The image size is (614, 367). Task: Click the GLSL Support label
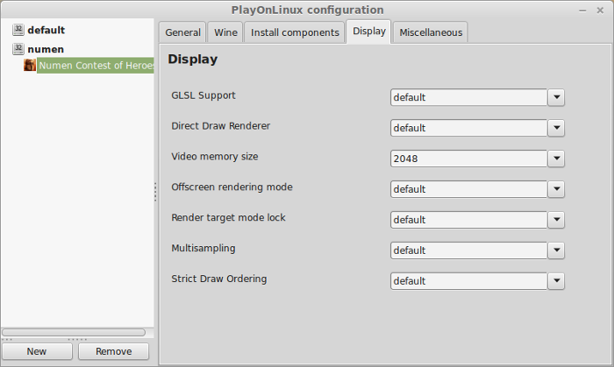(203, 95)
